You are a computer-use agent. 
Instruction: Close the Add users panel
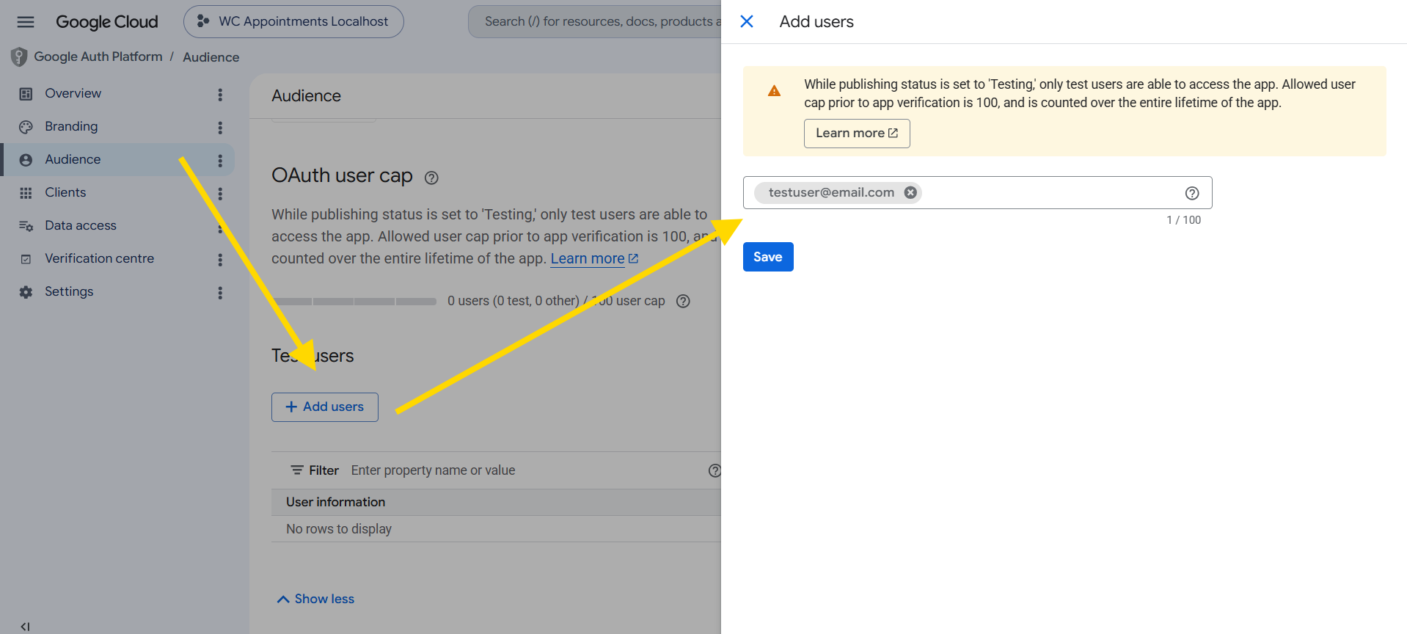tap(747, 21)
